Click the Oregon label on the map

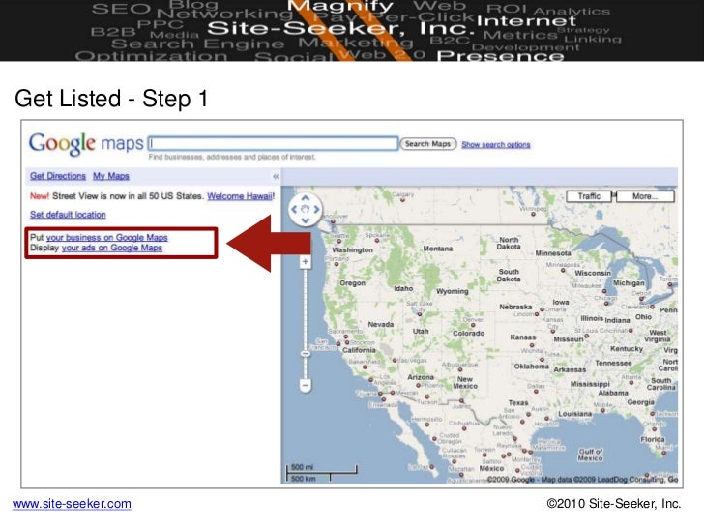(352, 283)
